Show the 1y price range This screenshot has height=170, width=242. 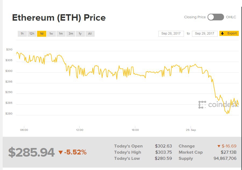pyautogui.click(x=80, y=34)
